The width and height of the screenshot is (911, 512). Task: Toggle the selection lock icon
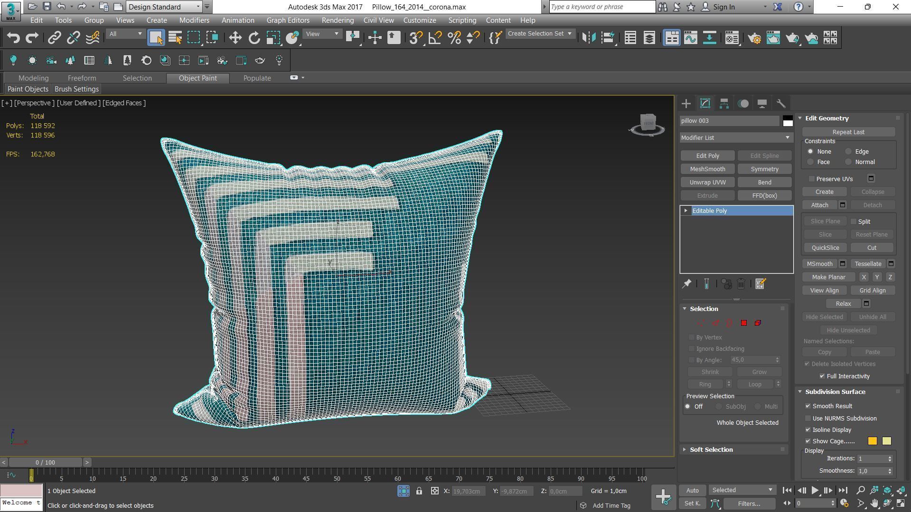click(x=419, y=491)
